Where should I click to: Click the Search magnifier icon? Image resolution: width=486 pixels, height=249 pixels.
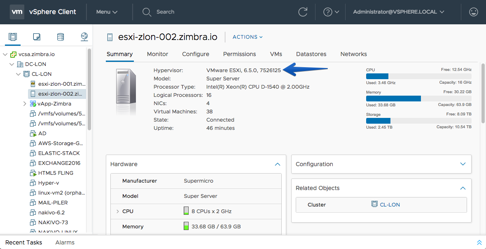(147, 12)
